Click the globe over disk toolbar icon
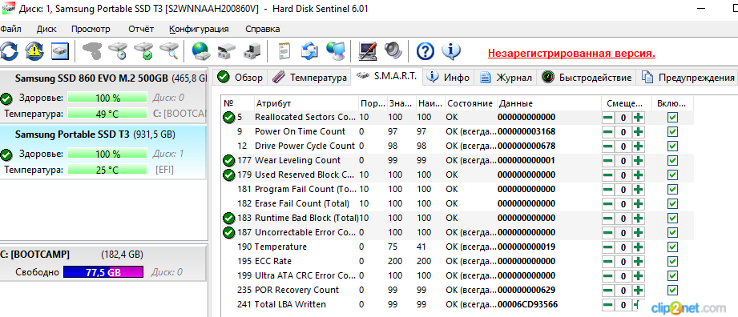Image resolution: width=738 pixels, height=317 pixels. (x=200, y=50)
